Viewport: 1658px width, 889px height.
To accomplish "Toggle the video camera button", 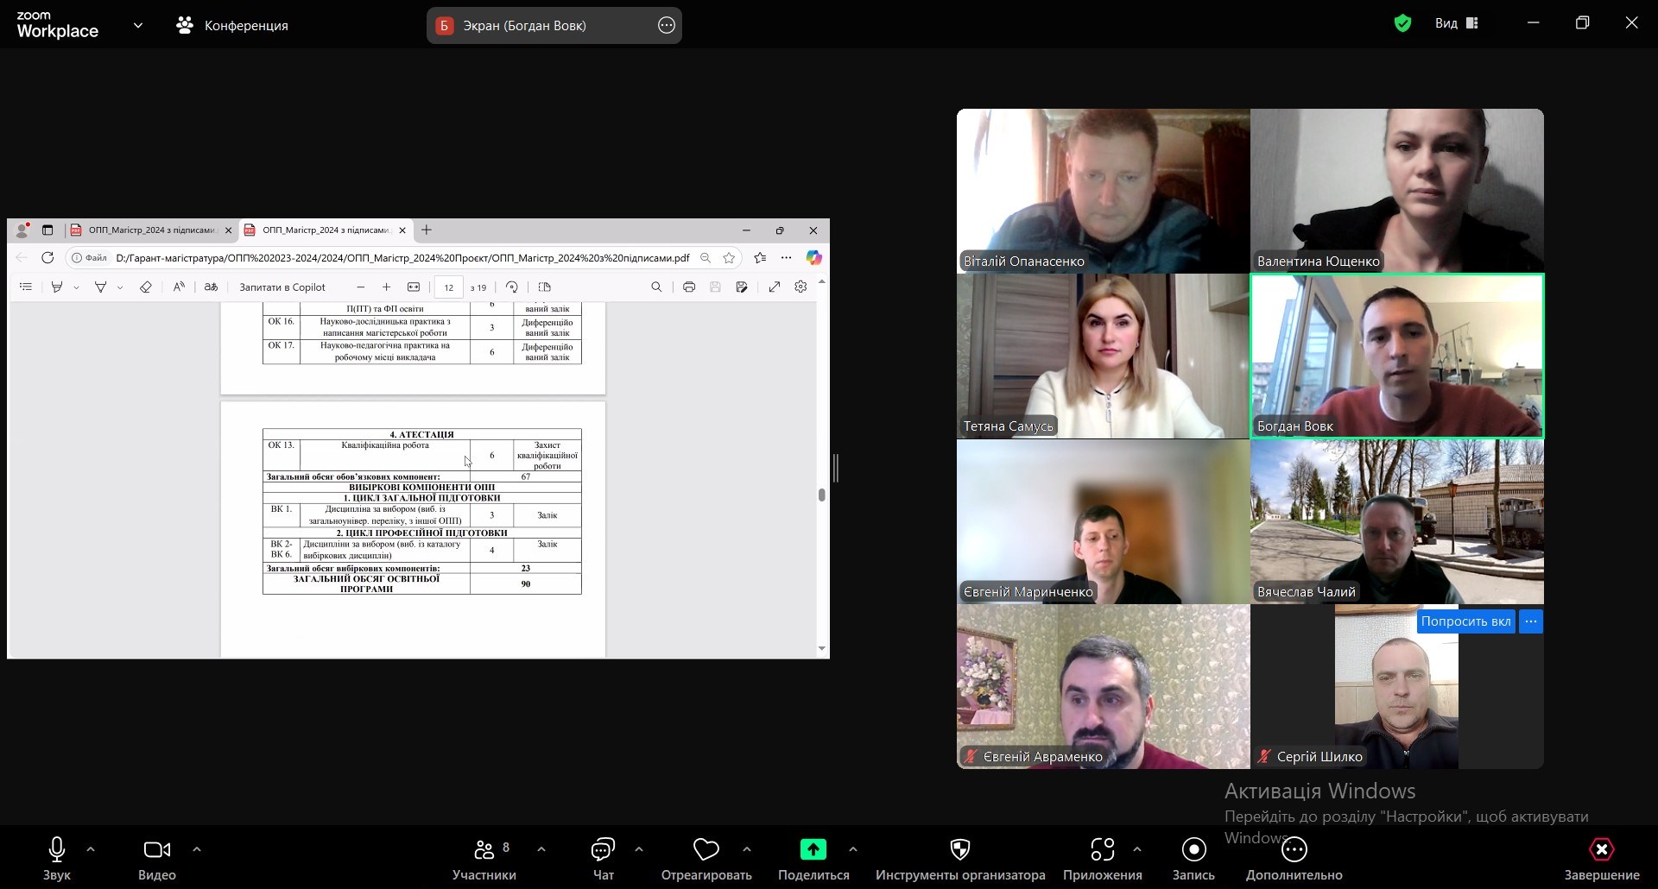I will 156,850.
